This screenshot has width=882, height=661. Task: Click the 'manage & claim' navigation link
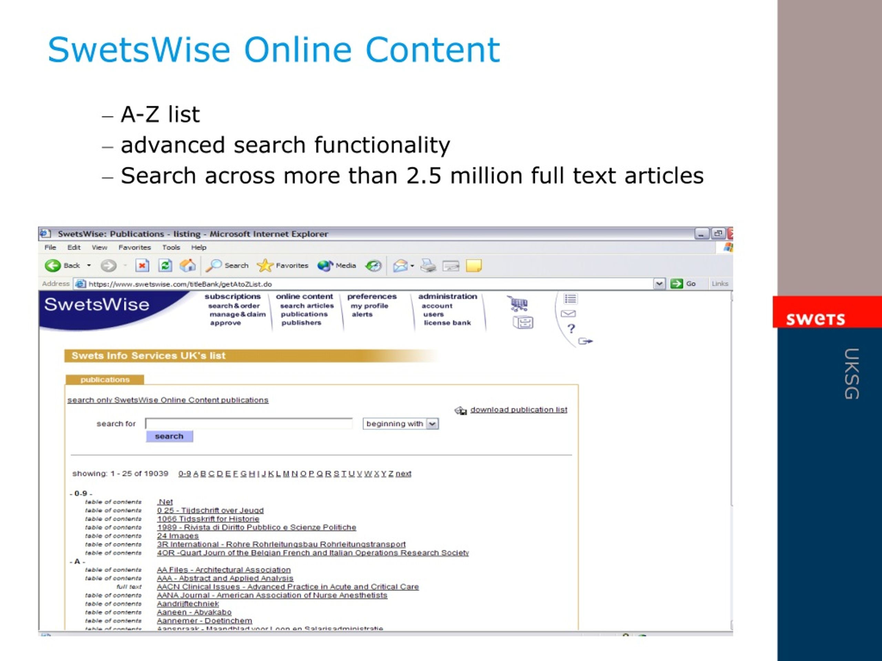point(238,314)
